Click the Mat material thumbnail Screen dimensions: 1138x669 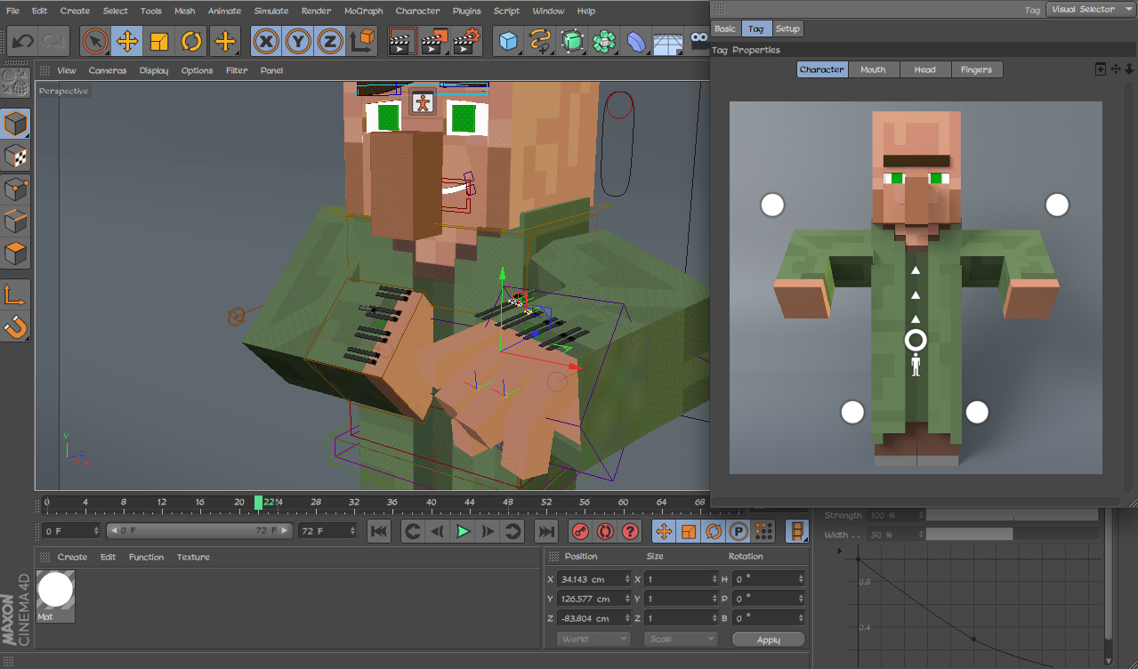(x=55, y=589)
